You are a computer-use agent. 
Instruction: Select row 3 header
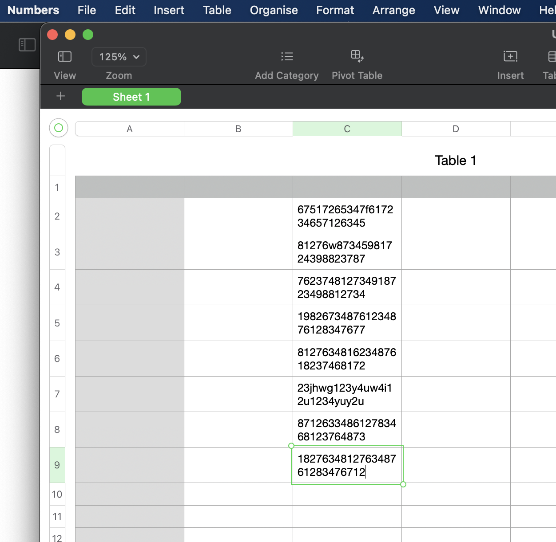click(57, 252)
